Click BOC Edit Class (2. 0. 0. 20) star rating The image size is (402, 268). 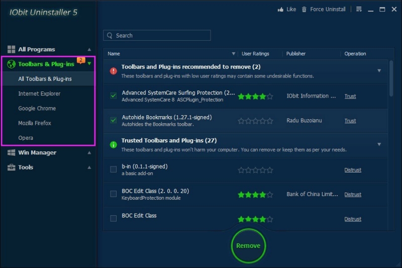[x=255, y=195]
